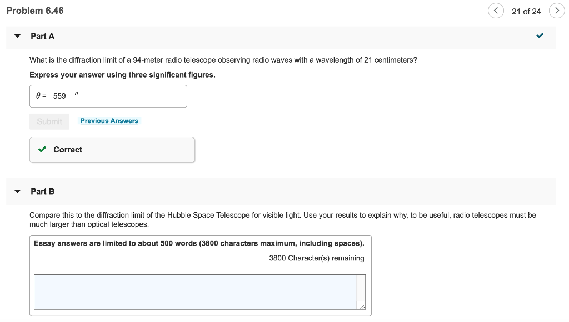Viewport: 569px width, 322px height.
Task: Open the Previous Answers link
Action: pyautogui.click(x=109, y=121)
